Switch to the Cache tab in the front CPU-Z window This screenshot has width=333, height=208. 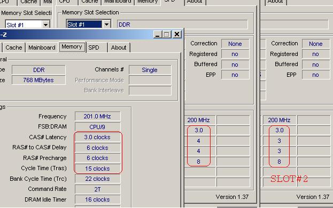tap(14, 47)
